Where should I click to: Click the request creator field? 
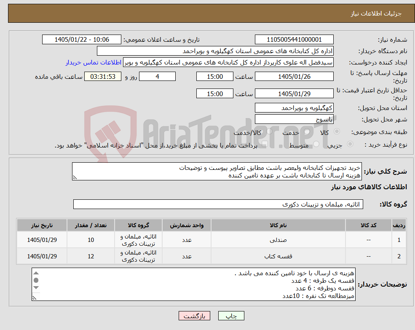click(228, 62)
